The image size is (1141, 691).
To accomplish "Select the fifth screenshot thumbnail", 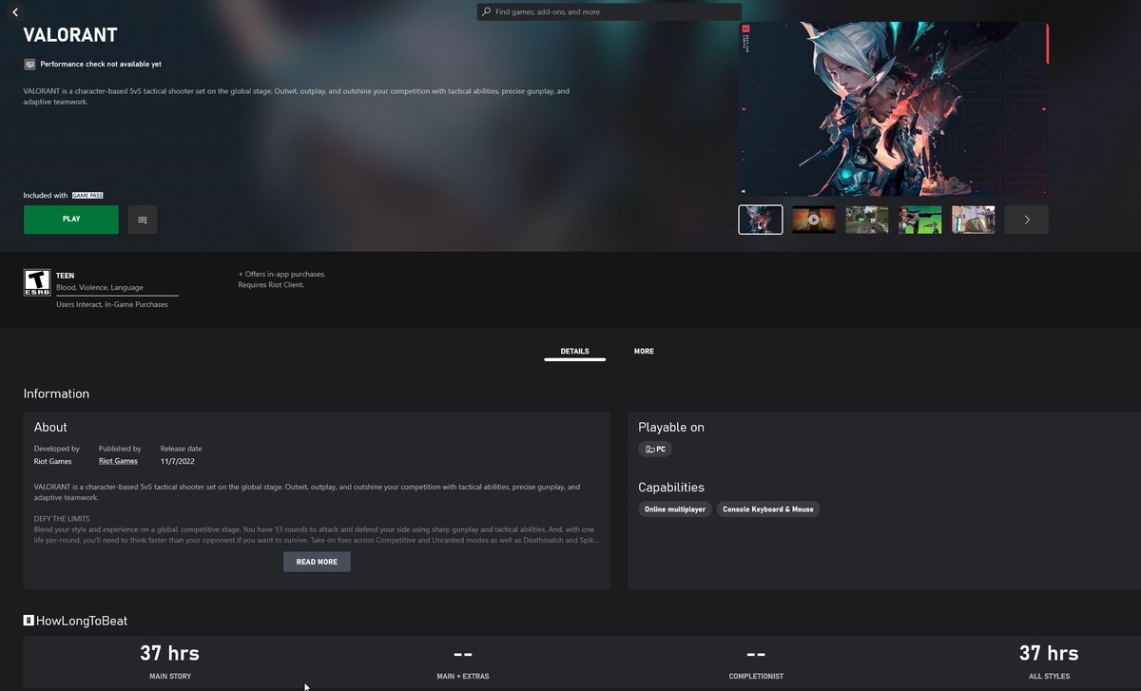I will [974, 220].
